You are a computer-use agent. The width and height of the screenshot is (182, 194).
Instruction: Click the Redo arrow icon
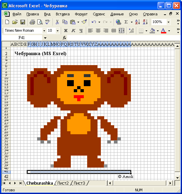click(105, 22)
